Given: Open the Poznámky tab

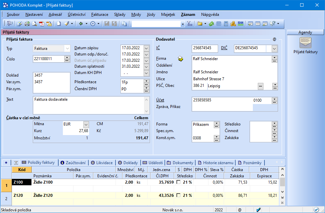Looking at the screenshot, I should 250,163.
